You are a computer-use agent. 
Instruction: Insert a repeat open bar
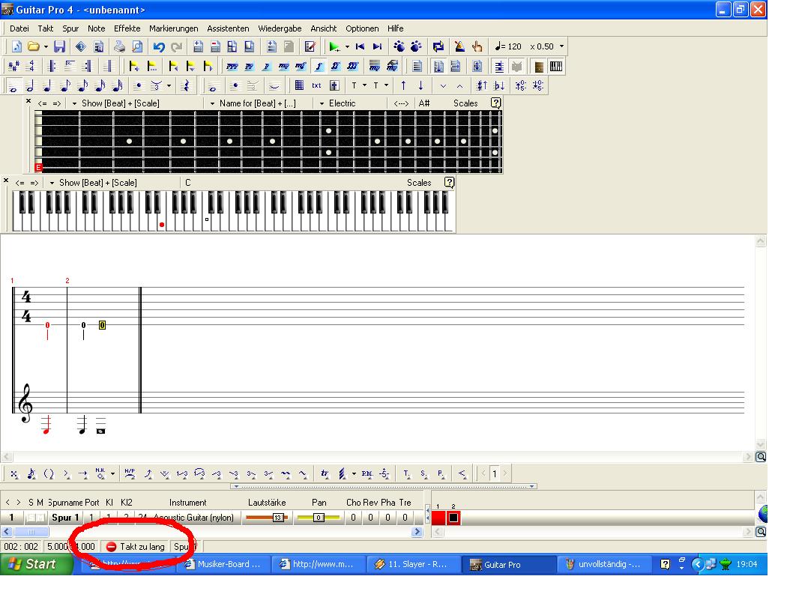tap(52, 66)
